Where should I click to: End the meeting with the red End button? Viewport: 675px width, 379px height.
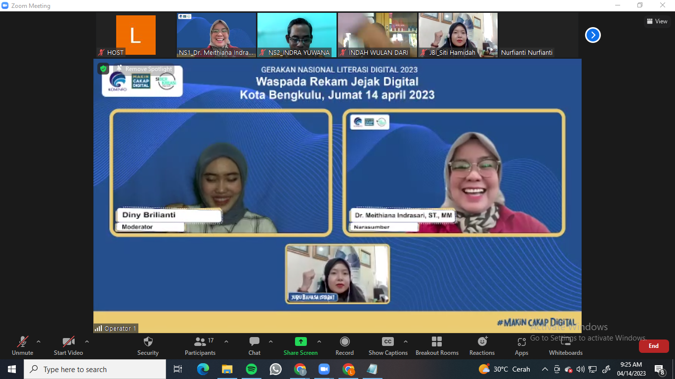pyautogui.click(x=654, y=346)
